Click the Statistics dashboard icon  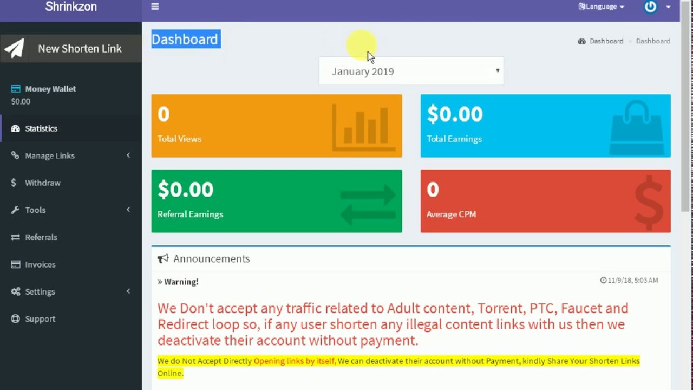pos(15,128)
